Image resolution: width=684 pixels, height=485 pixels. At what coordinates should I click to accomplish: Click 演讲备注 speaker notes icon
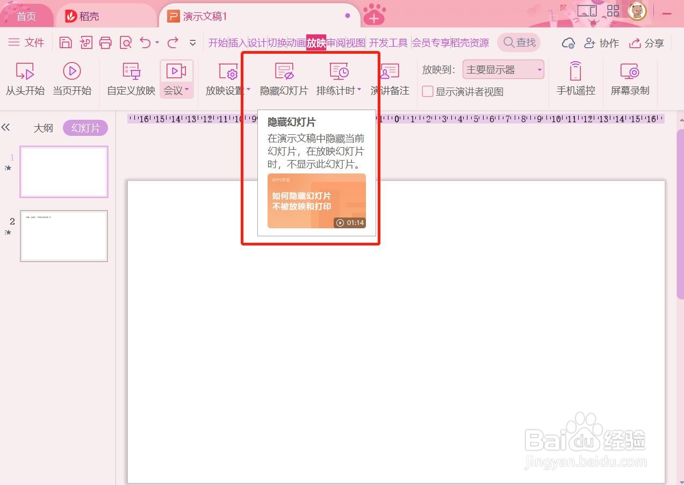tap(390, 71)
